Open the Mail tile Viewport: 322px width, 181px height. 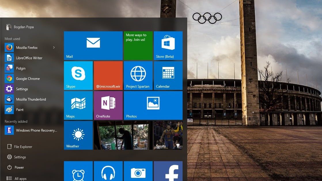pos(93,46)
